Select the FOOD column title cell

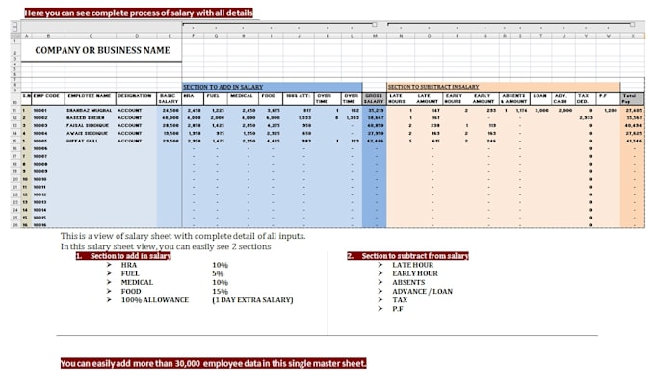(x=271, y=99)
